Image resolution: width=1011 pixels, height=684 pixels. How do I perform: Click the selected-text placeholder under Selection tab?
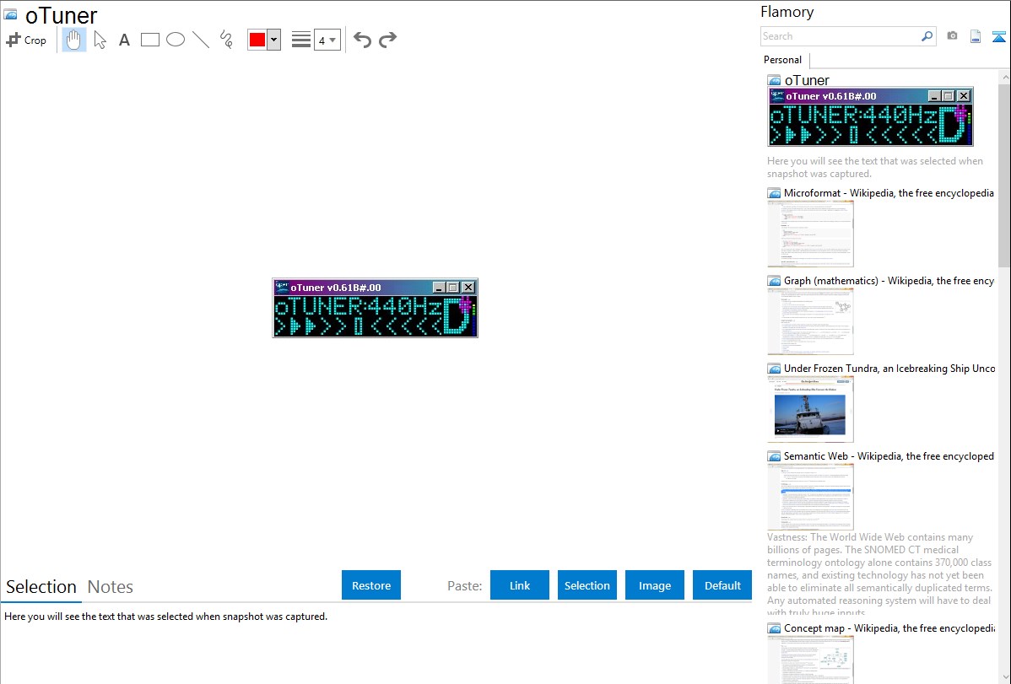(x=165, y=617)
